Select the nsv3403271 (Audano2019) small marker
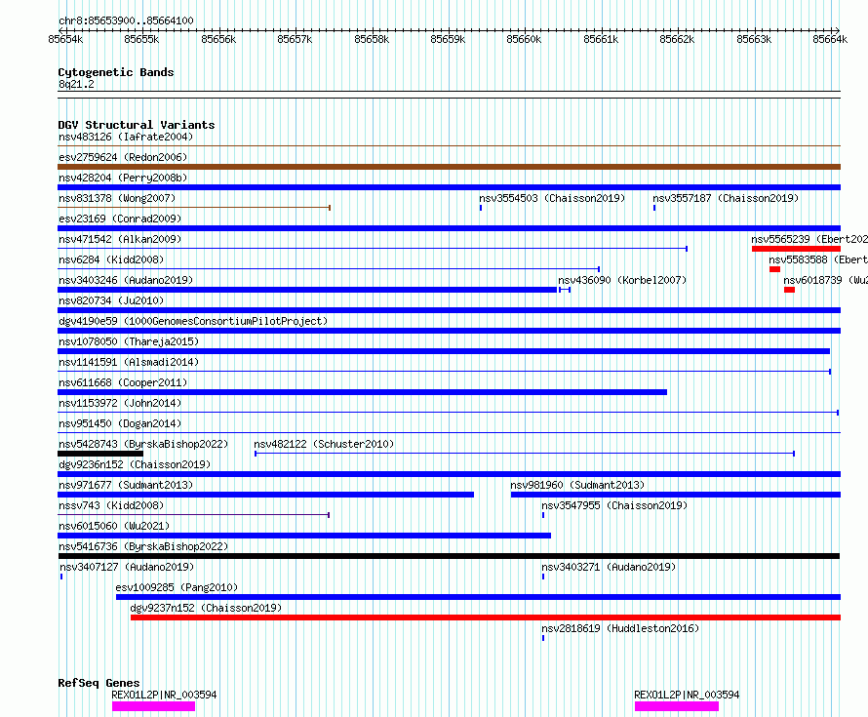 pyautogui.click(x=543, y=577)
